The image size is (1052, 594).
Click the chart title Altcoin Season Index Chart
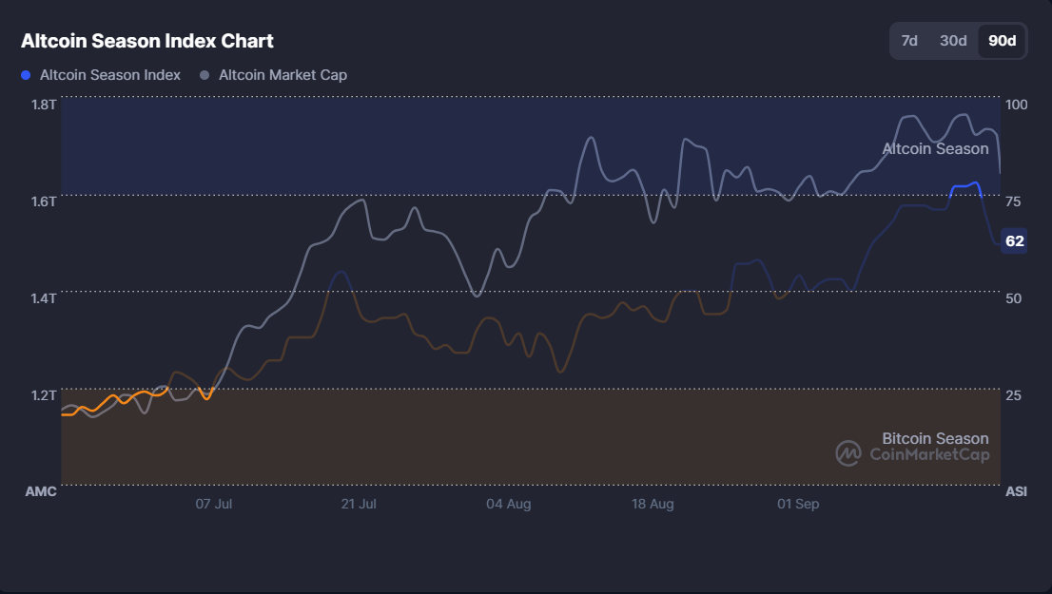click(146, 41)
